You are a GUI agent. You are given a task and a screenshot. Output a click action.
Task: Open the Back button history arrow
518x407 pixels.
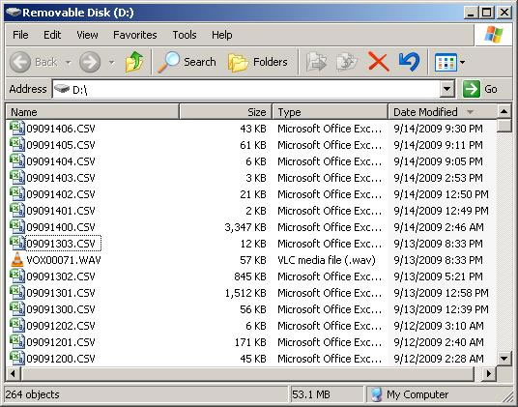[68, 62]
